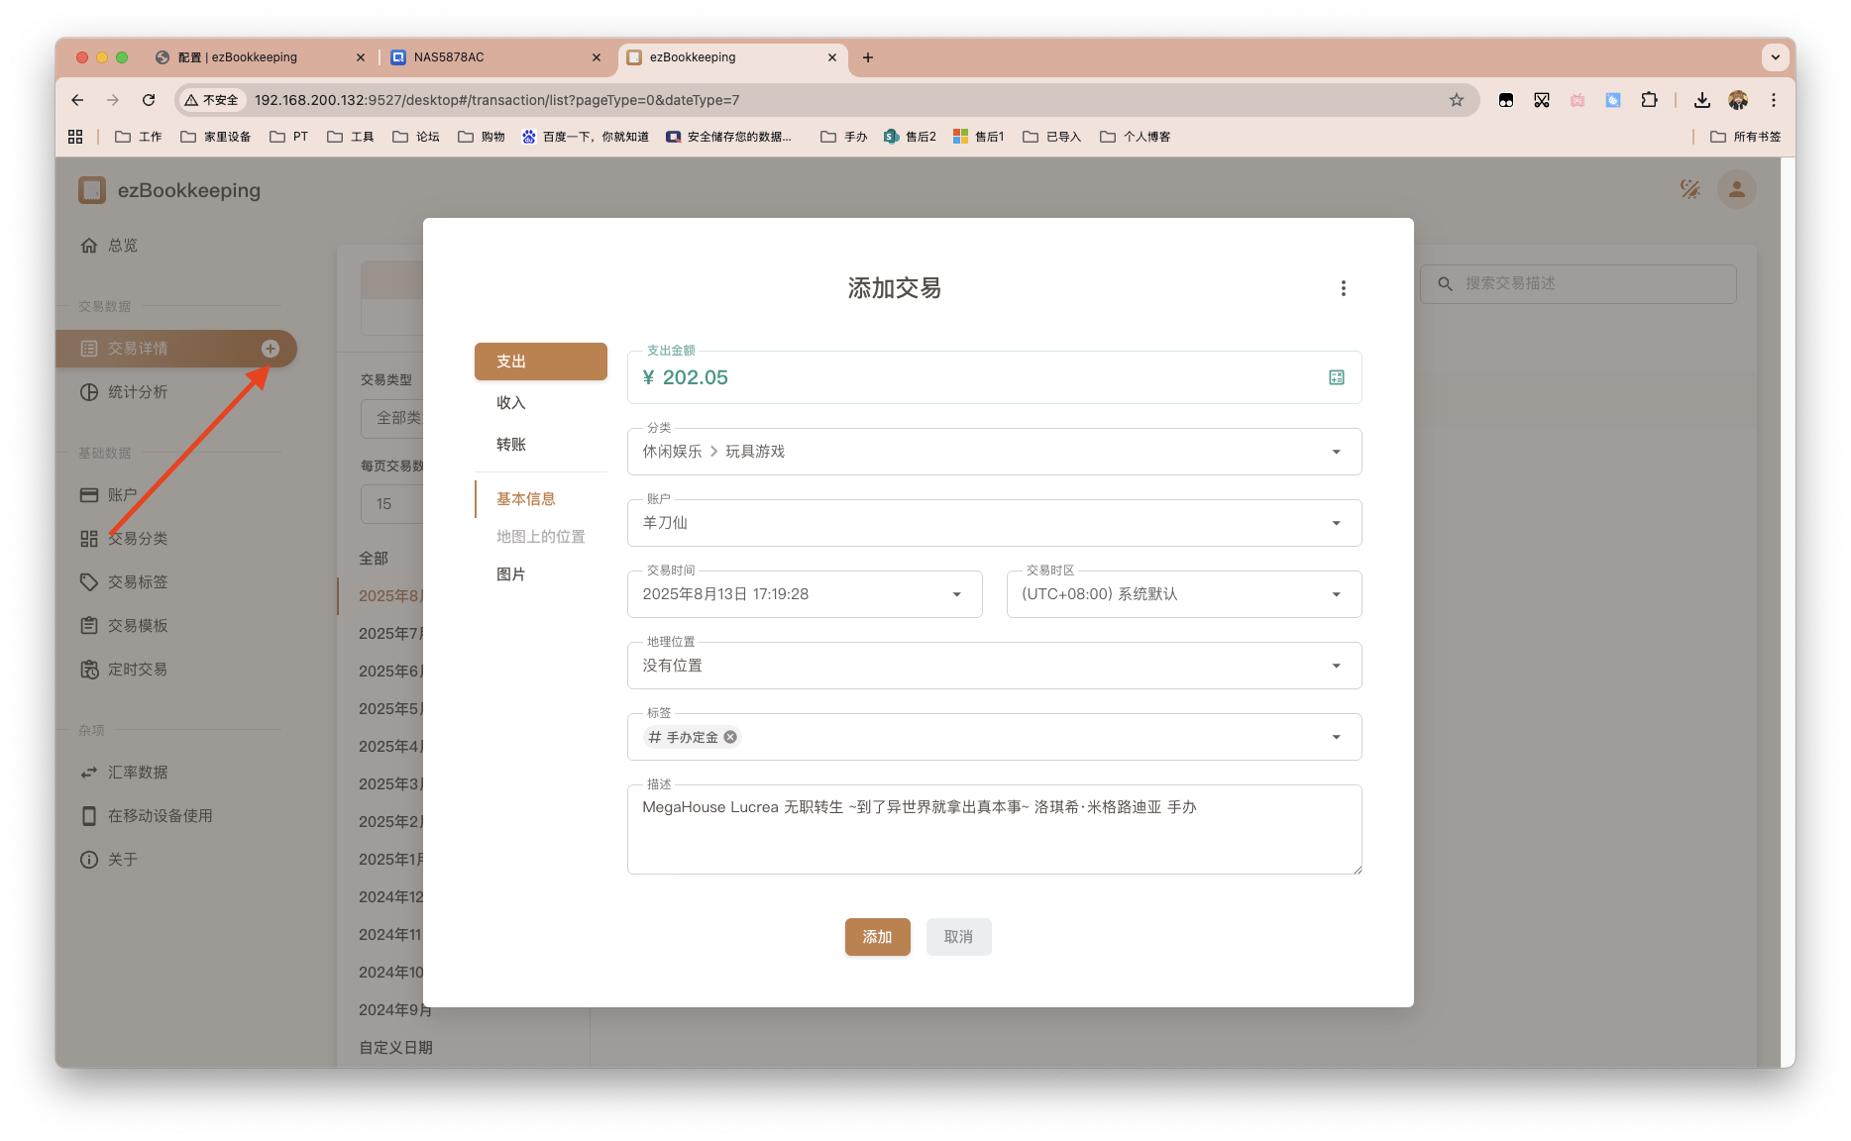Viewport: 1851px width, 1141px height.
Task: Select the 收入 transaction type
Action: coord(511,403)
